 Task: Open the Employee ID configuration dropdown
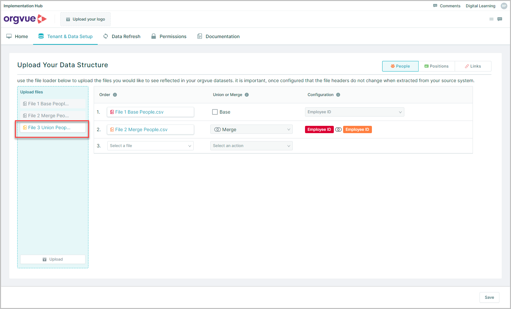[x=354, y=112]
